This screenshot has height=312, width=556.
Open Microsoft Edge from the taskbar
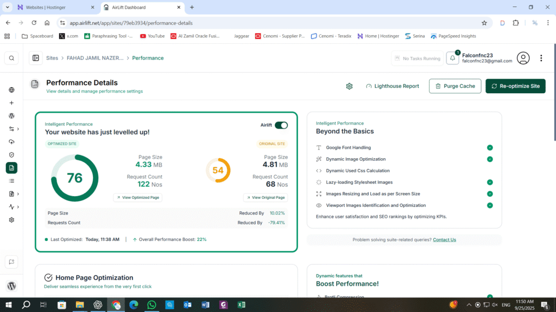(x=134, y=304)
